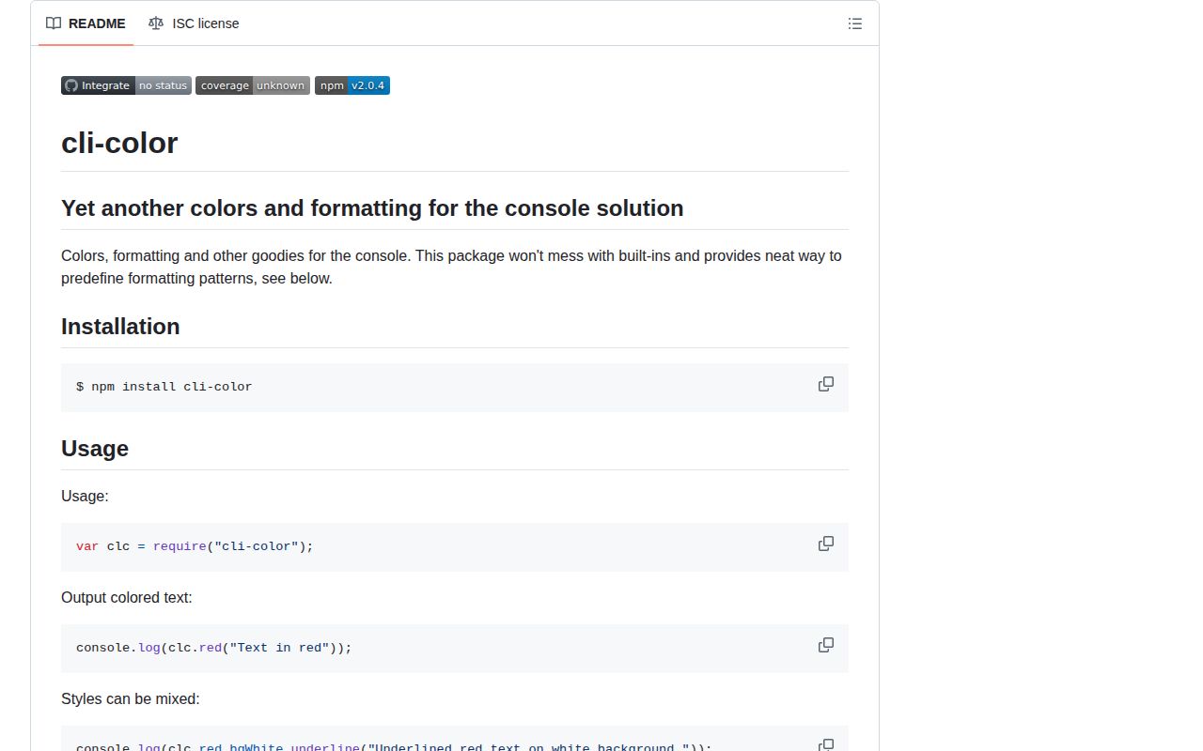
Task: Click the coverage unknown badge
Action: pos(253,85)
